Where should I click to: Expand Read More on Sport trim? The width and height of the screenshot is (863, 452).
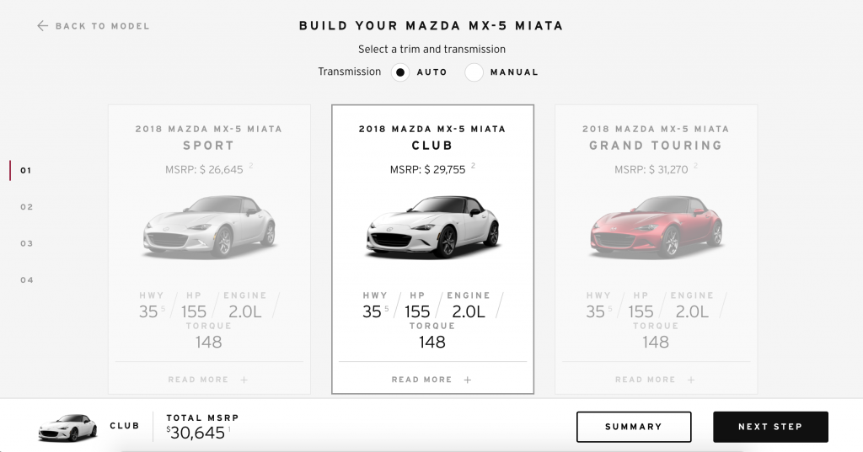pos(207,380)
